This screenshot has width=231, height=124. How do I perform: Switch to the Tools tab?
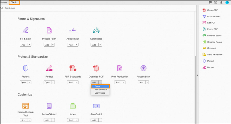pos(14,3)
